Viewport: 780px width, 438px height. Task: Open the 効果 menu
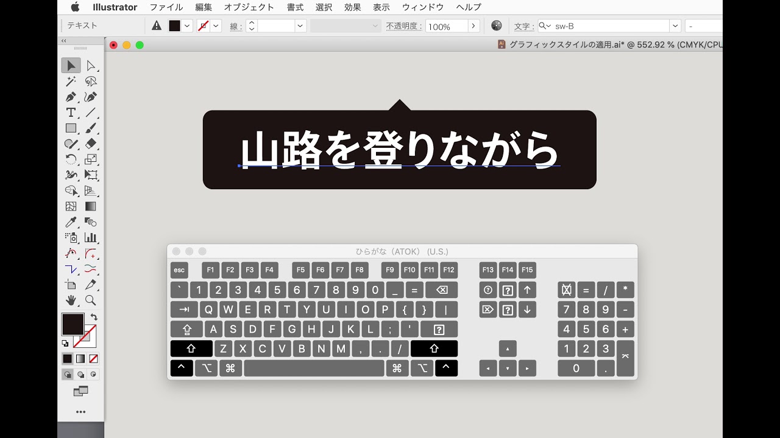[x=353, y=7]
